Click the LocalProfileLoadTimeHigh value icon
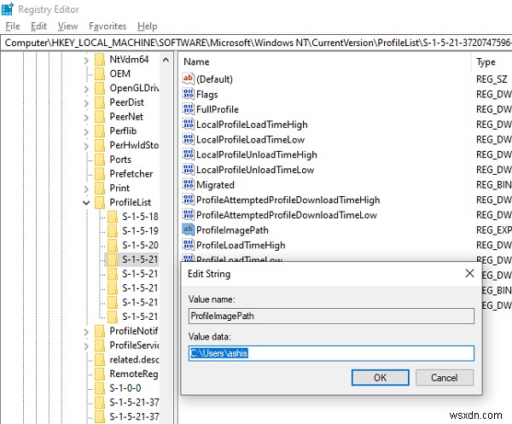Screen dimensions: 512x424 188,124
